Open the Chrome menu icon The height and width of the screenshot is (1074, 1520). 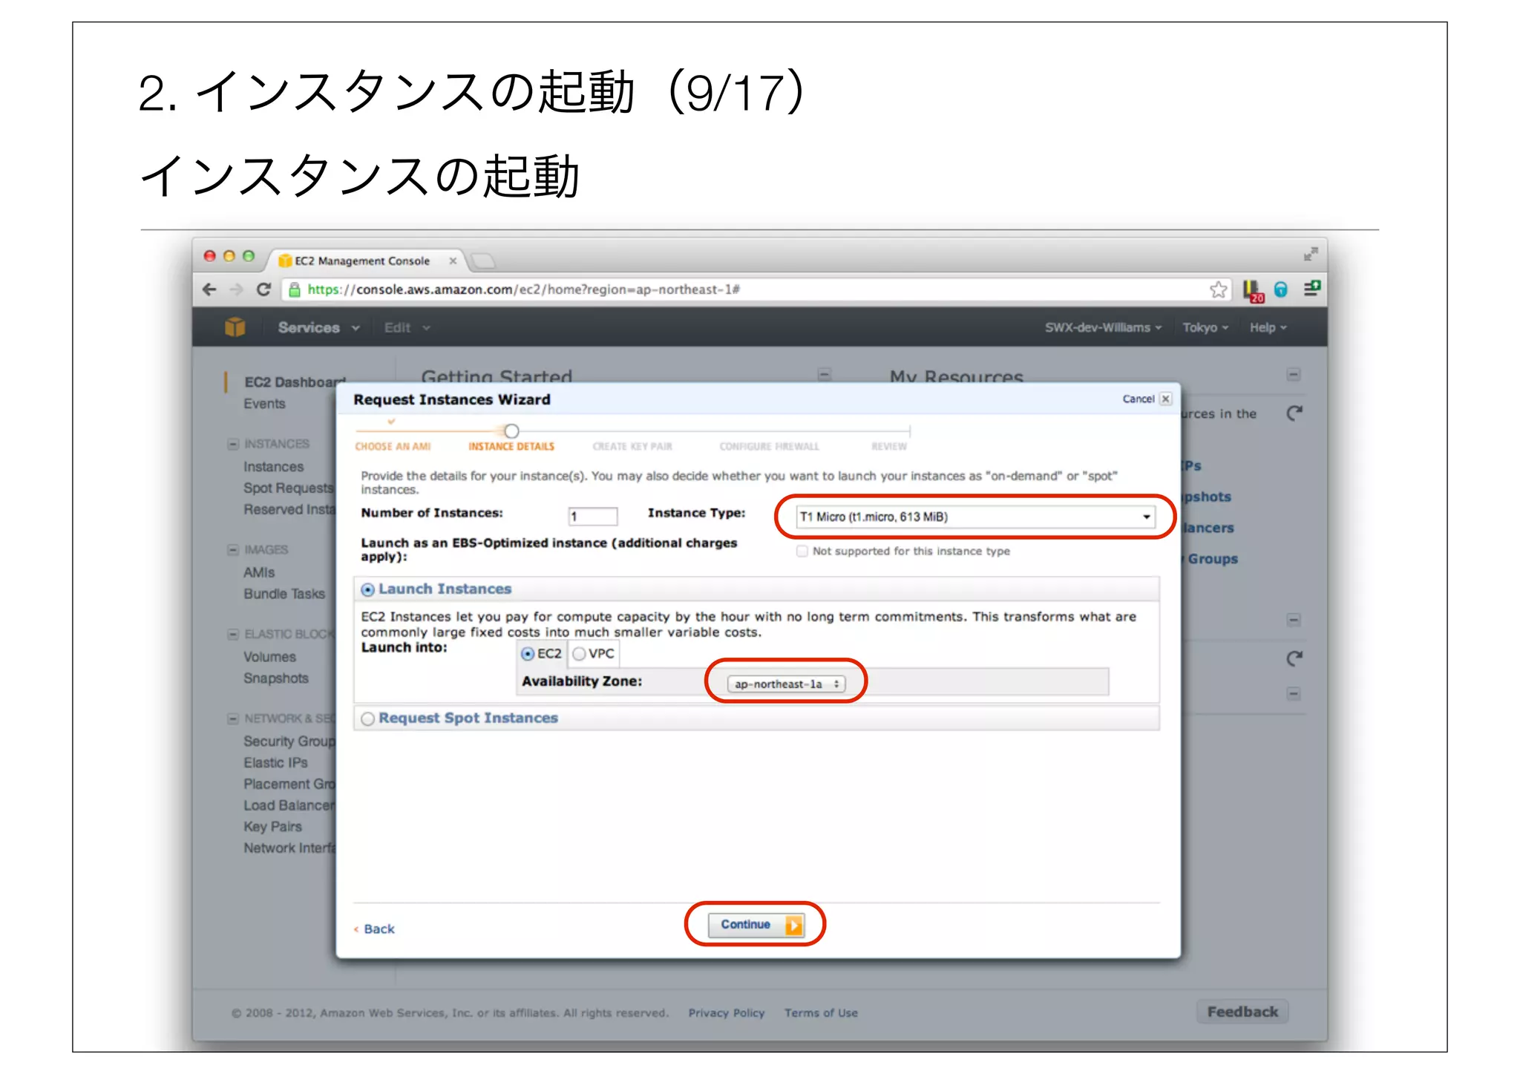1311,289
